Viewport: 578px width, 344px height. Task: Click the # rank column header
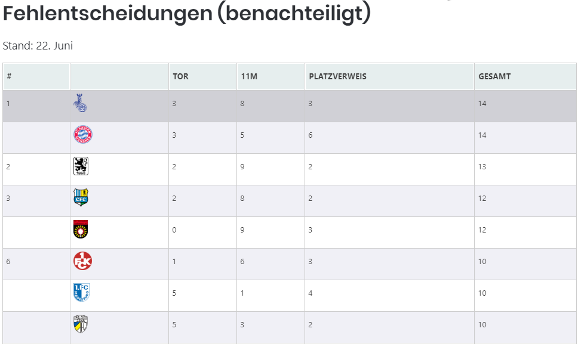coord(10,76)
